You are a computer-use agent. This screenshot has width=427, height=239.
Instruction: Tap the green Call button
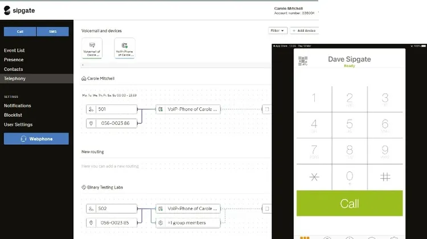pos(350,203)
